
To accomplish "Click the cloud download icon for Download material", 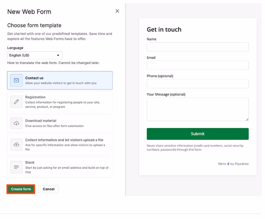I will pyautogui.click(x=16, y=123).
